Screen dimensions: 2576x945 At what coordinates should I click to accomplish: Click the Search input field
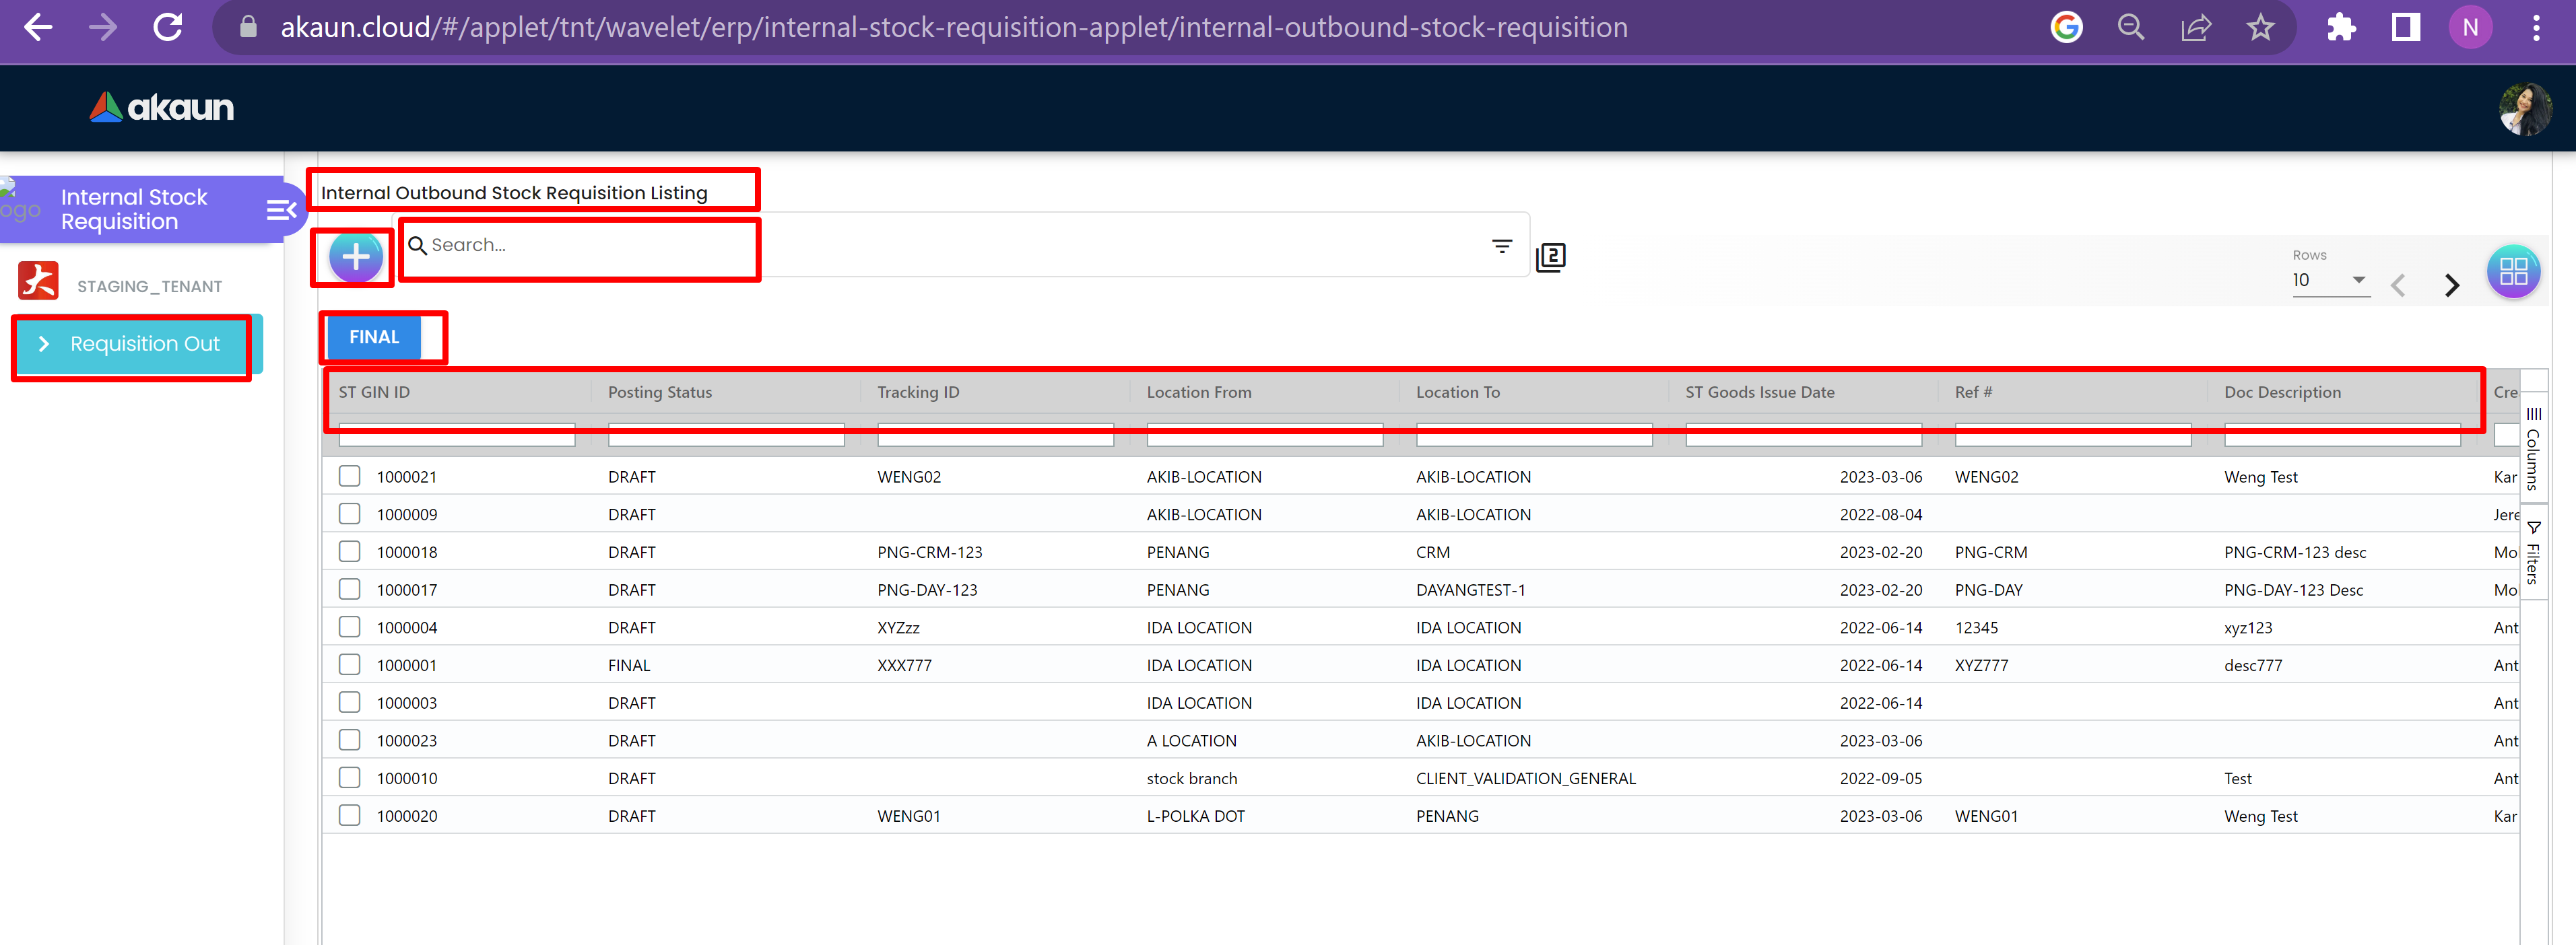point(580,246)
